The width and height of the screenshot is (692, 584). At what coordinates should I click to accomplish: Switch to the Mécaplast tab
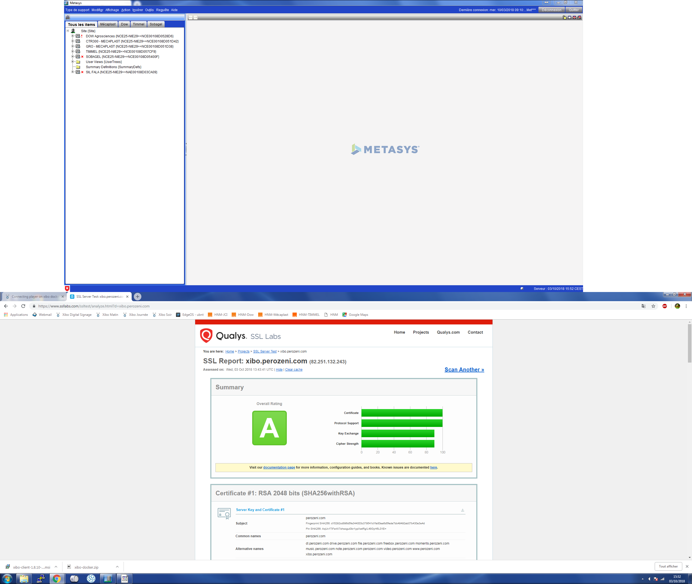tap(108, 24)
